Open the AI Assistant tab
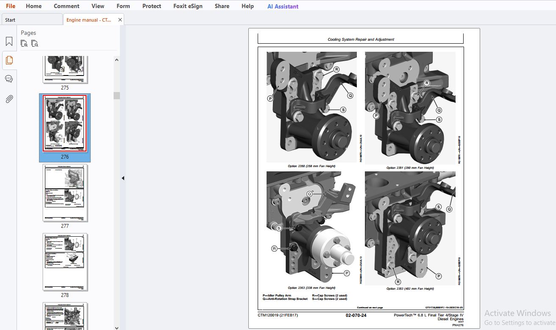Screen dimensions: 556x330 tap(283, 6)
